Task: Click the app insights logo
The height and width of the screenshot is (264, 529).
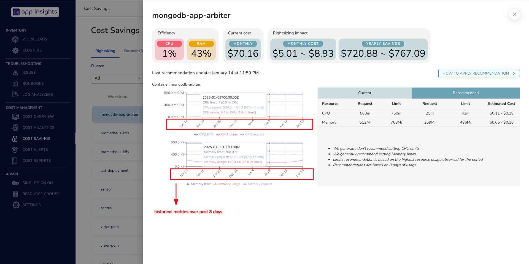Action: 35,12
